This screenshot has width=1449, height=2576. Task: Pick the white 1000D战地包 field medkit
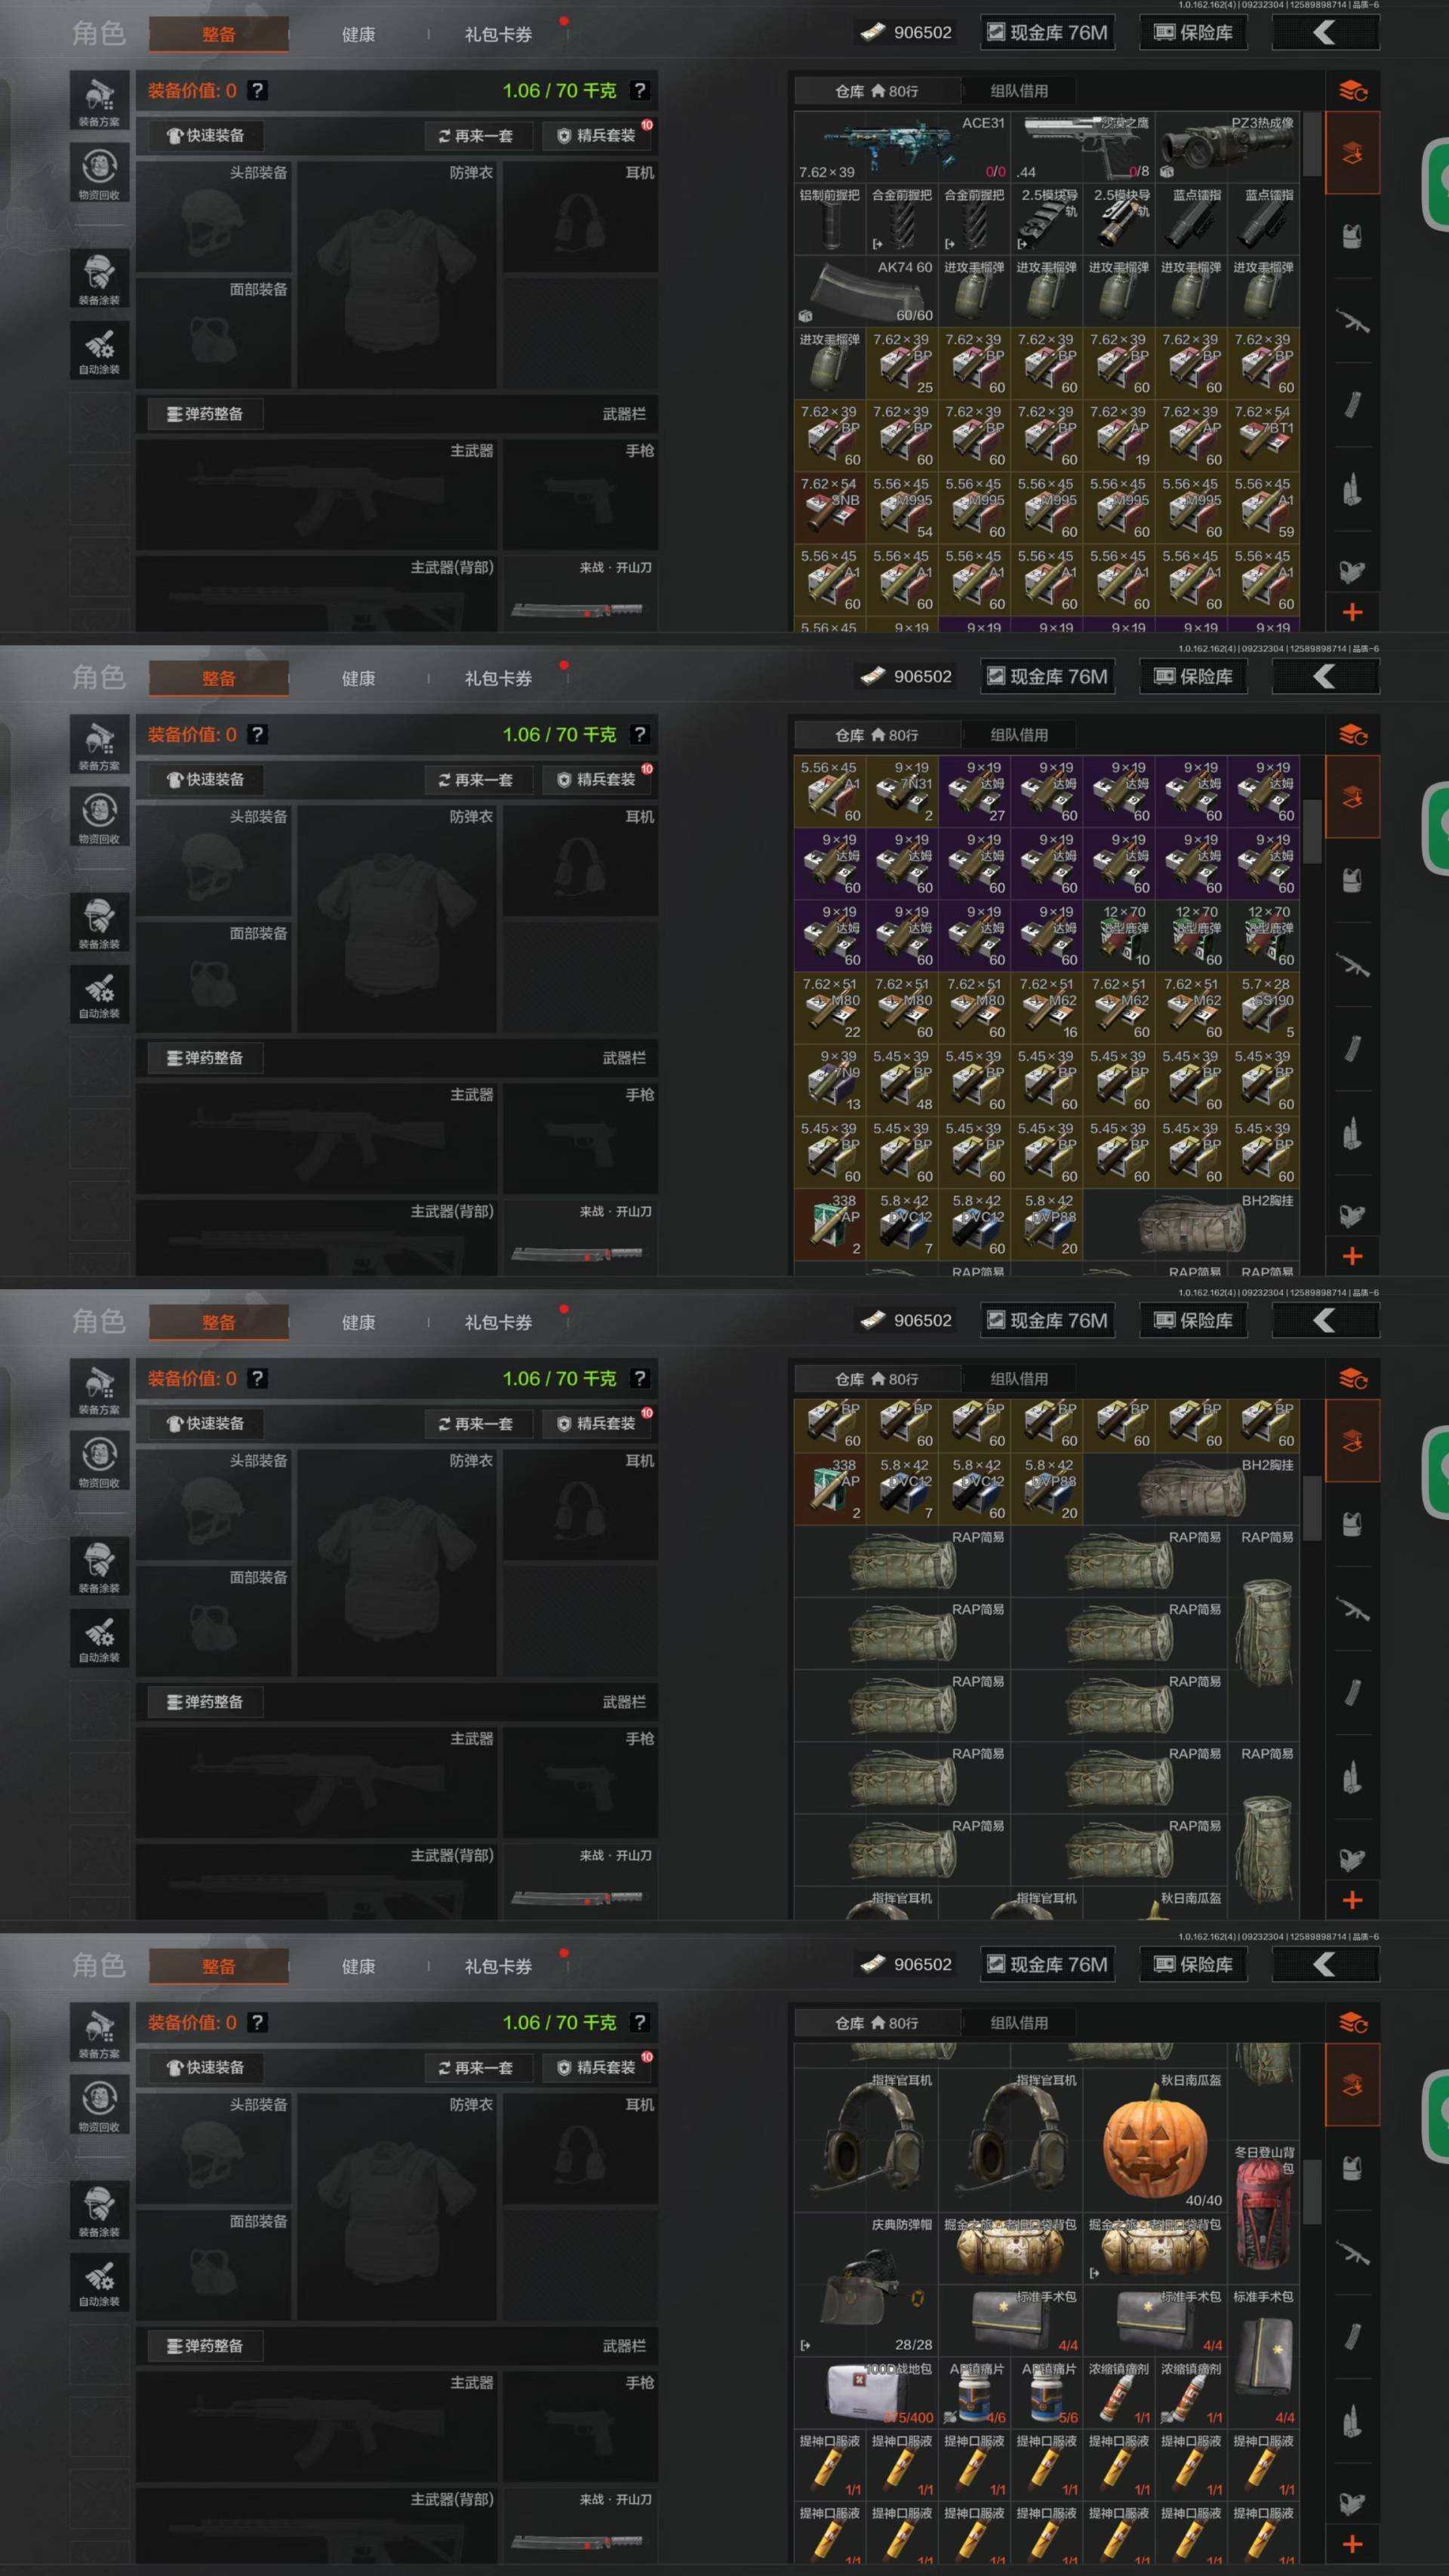click(865, 2393)
